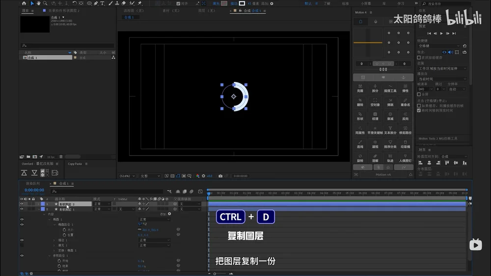Click the 拆分 split button in Motion 4
491x276 pixels.
click(x=375, y=88)
